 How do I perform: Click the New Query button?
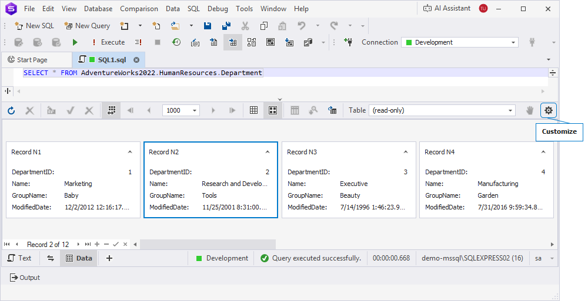87,26
